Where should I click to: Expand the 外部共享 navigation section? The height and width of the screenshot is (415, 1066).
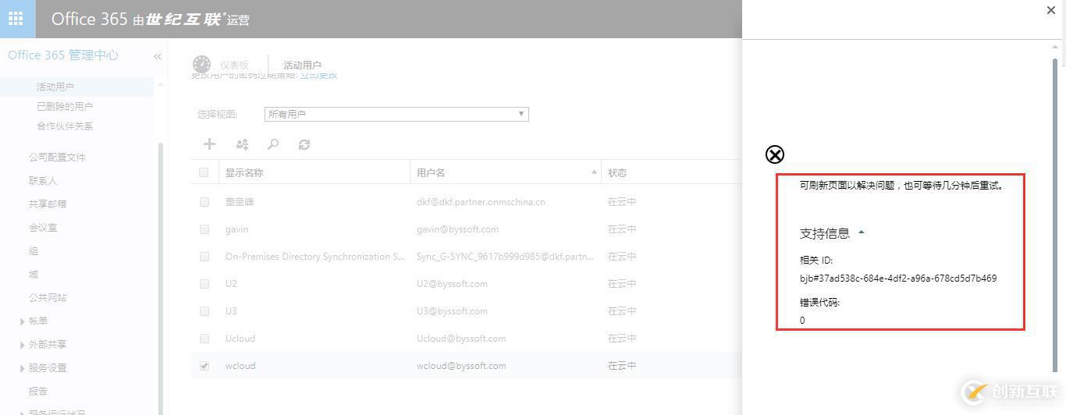(x=22, y=345)
